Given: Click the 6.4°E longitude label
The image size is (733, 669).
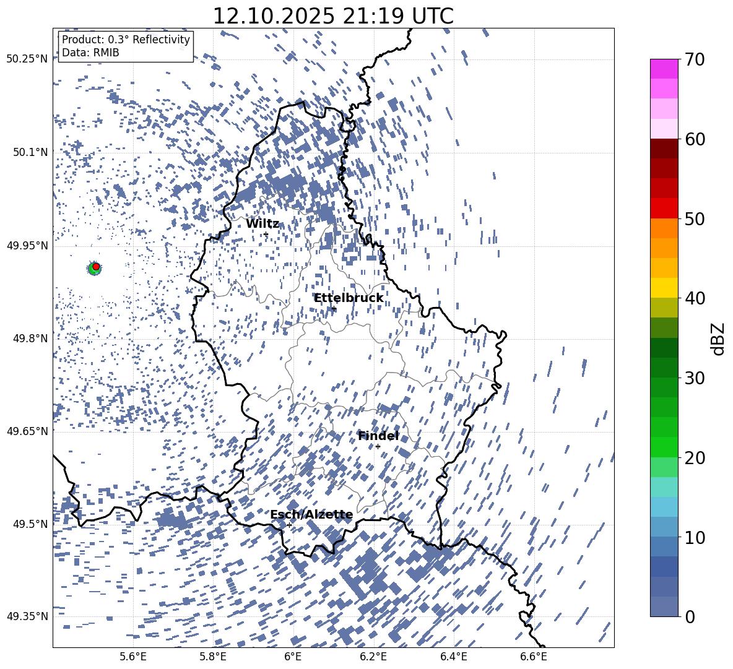Looking at the screenshot, I should [x=453, y=657].
